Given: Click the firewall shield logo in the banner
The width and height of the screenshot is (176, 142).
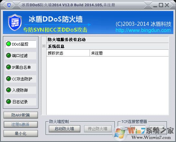Looking at the screenshot, I should click(15, 22).
